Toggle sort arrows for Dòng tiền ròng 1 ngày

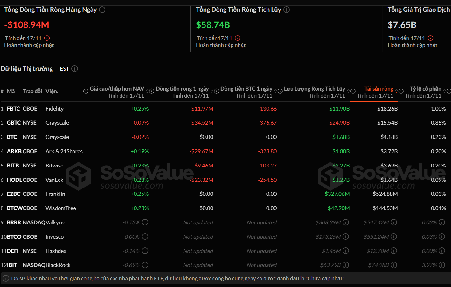tap(212, 91)
